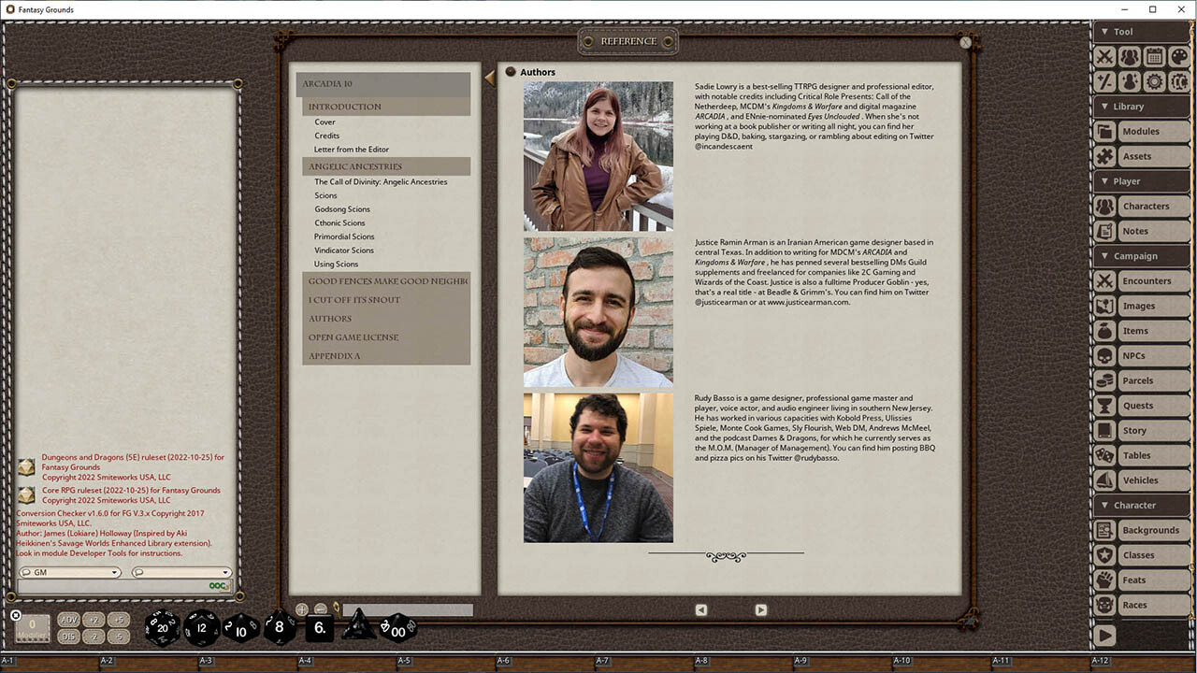1197x673 pixels.
Task: Roll the black d20 die
Action: (162, 628)
